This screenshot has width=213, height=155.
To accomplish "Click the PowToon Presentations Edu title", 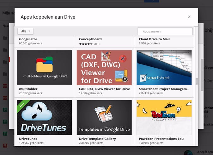I will point(161,139).
